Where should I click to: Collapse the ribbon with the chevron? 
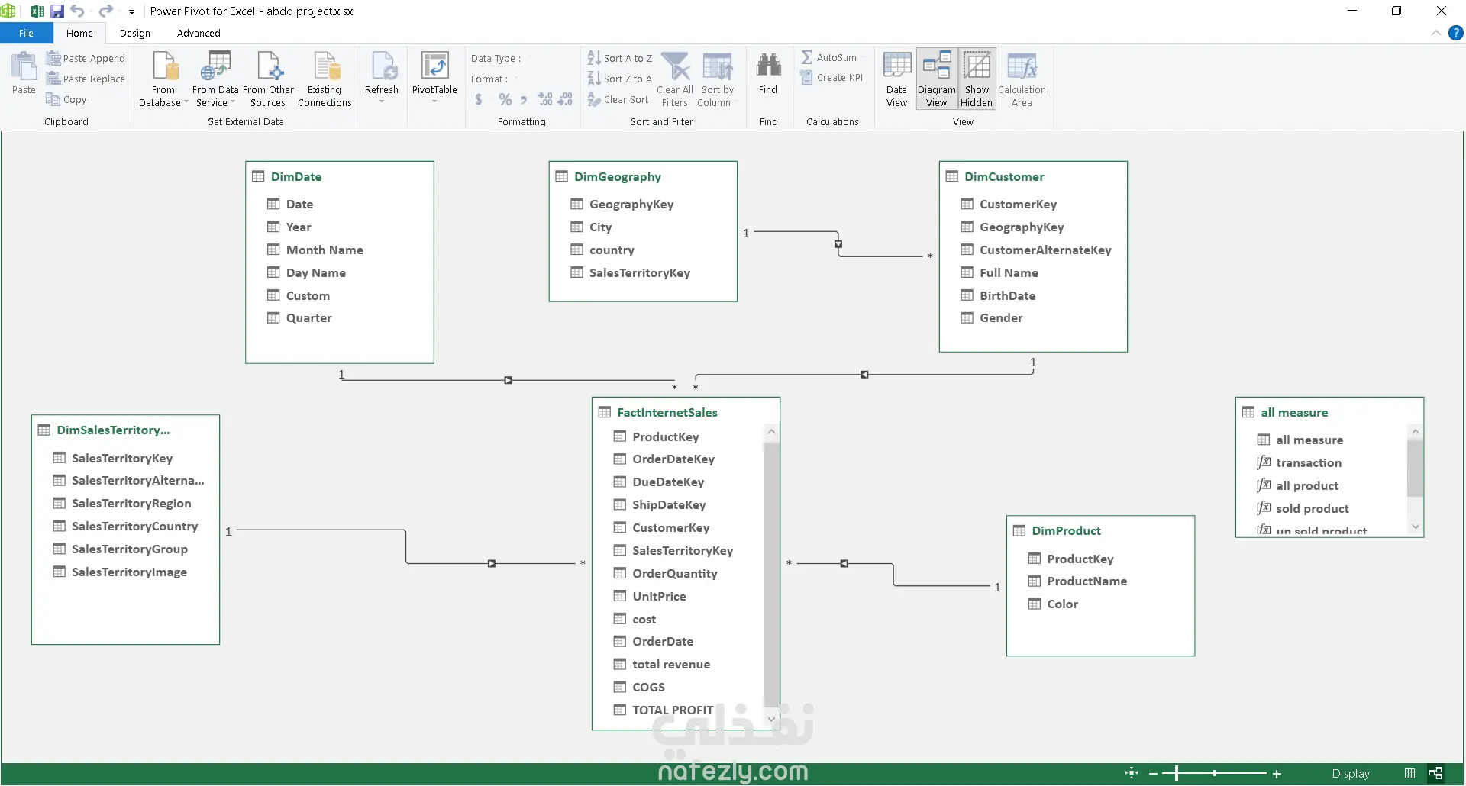click(x=1436, y=33)
